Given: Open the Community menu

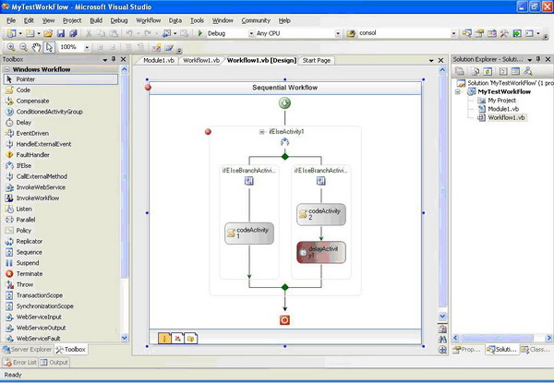Looking at the screenshot, I should [x=256, y=20].
